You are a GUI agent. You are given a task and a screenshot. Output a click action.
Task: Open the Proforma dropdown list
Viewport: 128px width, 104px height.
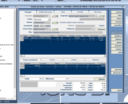click(x=93, y=29)
